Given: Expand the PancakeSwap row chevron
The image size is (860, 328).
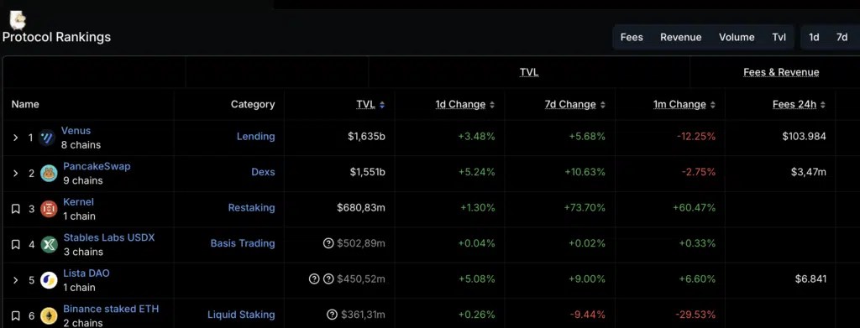Looking at the screenshot, I should click(15, 174).
